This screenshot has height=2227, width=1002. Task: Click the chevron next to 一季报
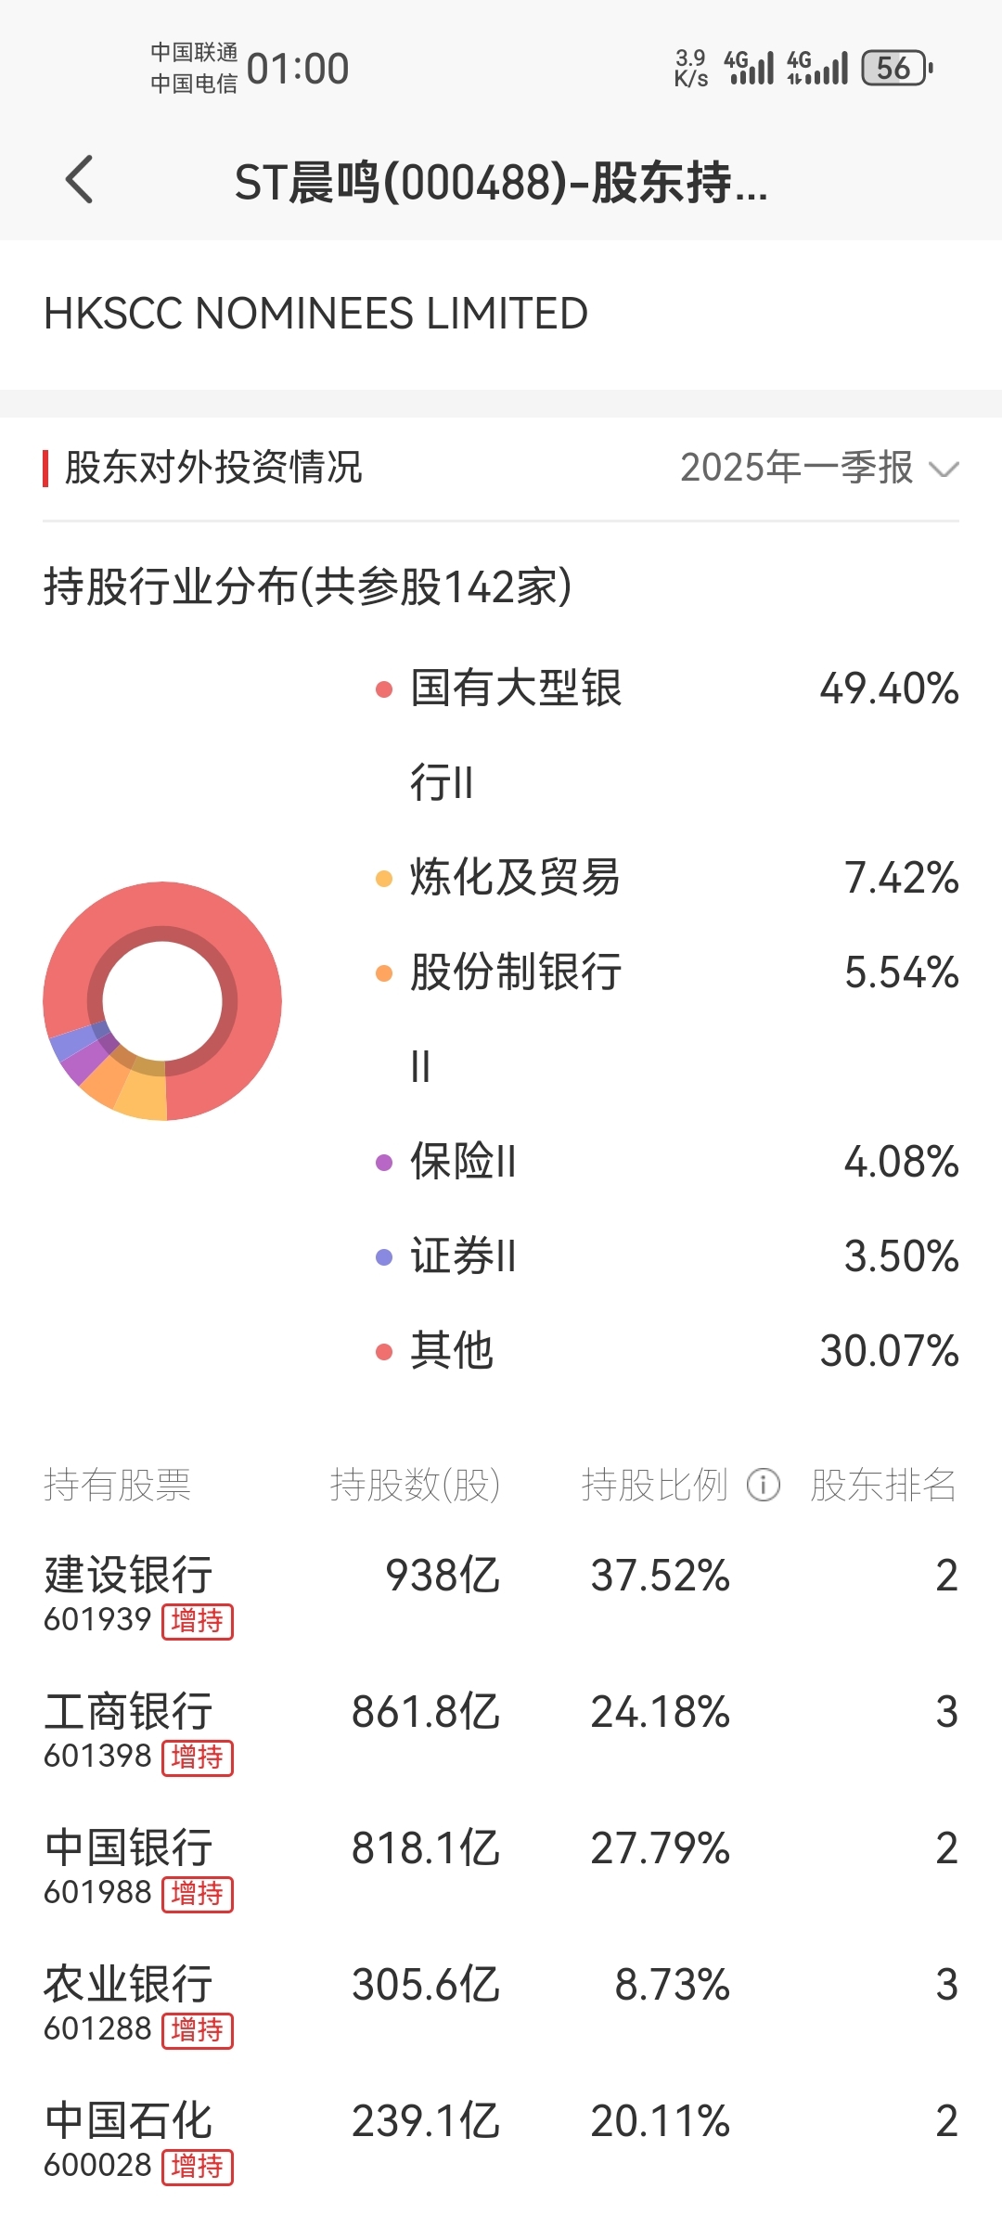(x=944, y=470)
